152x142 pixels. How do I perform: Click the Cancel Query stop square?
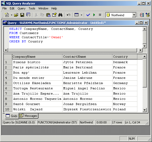100,15
